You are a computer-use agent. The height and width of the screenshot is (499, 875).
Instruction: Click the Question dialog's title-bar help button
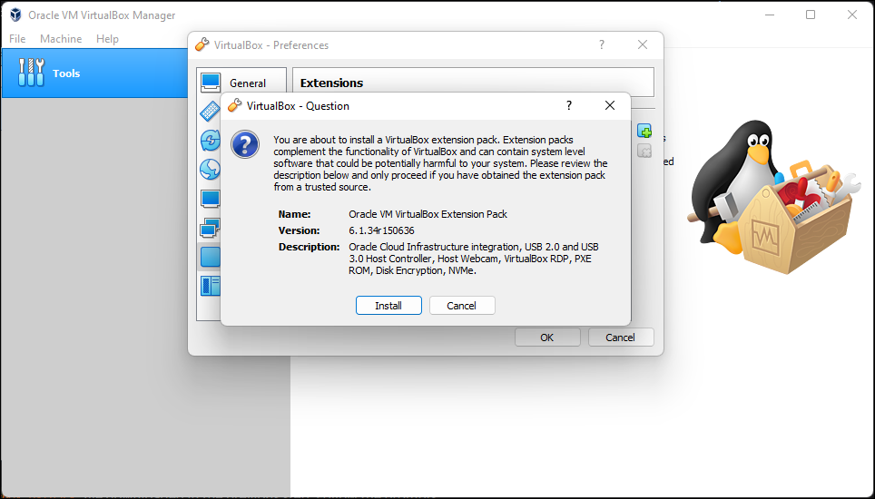pos(569,105)
